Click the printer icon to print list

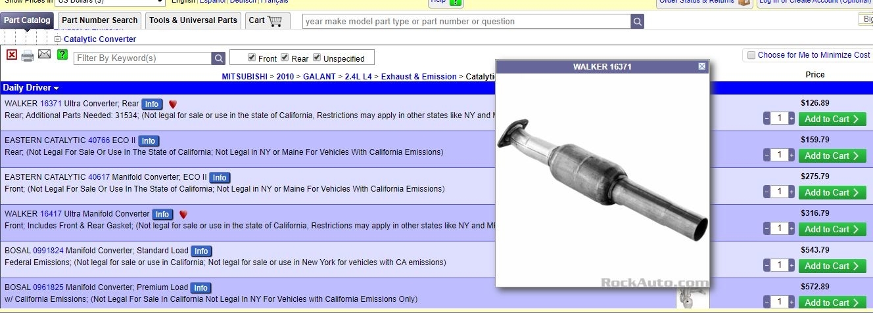(28, 56)
